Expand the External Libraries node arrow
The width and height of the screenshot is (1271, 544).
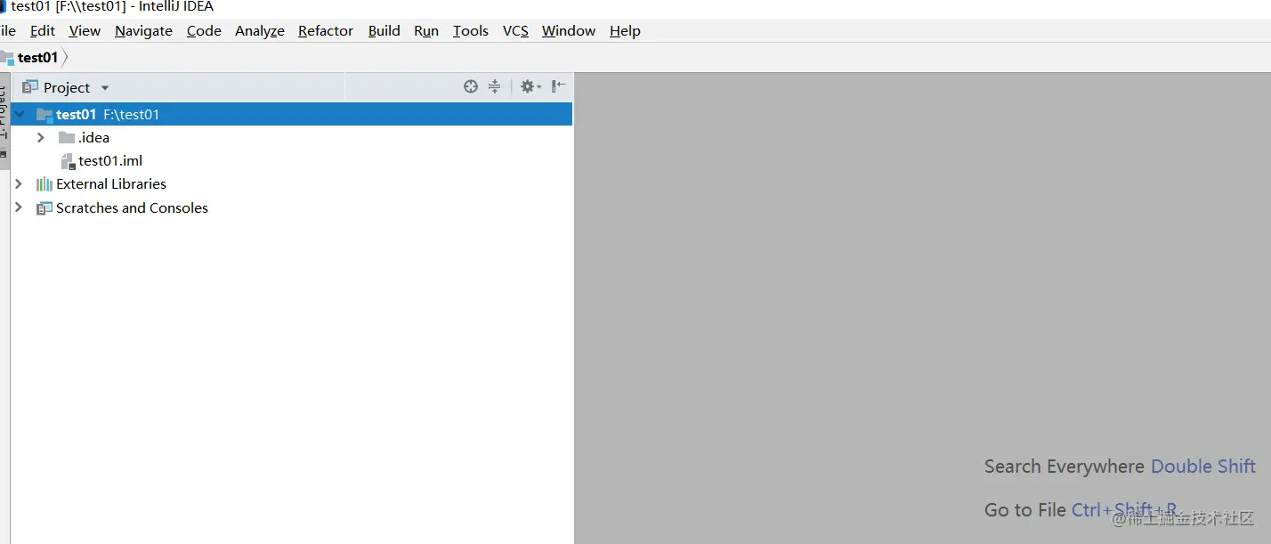click(x=19, y=183)
